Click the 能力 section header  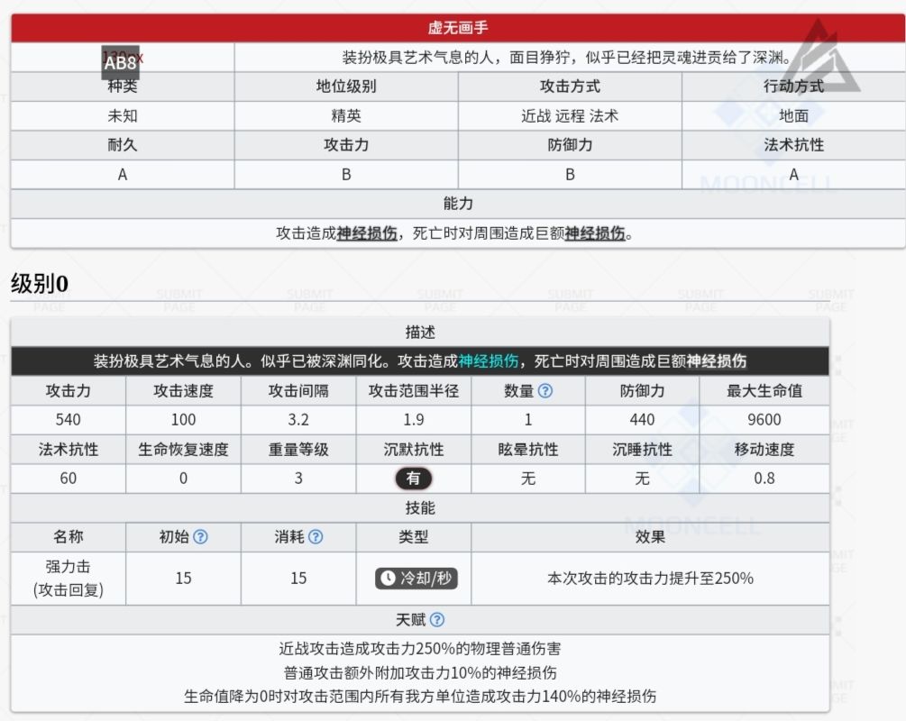458,204
